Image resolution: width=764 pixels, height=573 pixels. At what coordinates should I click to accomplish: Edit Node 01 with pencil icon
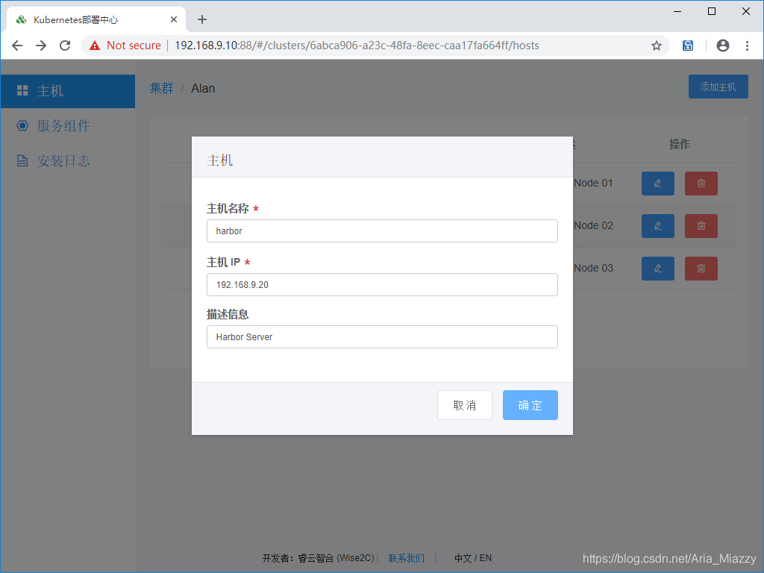click(x=658, y=184)
